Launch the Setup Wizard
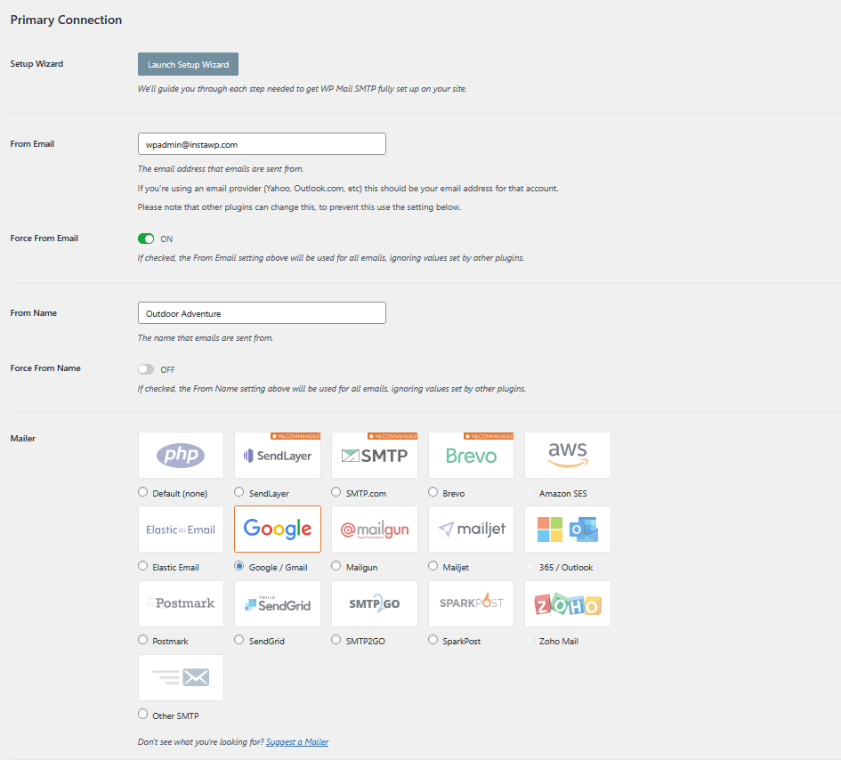 [188, 65]
